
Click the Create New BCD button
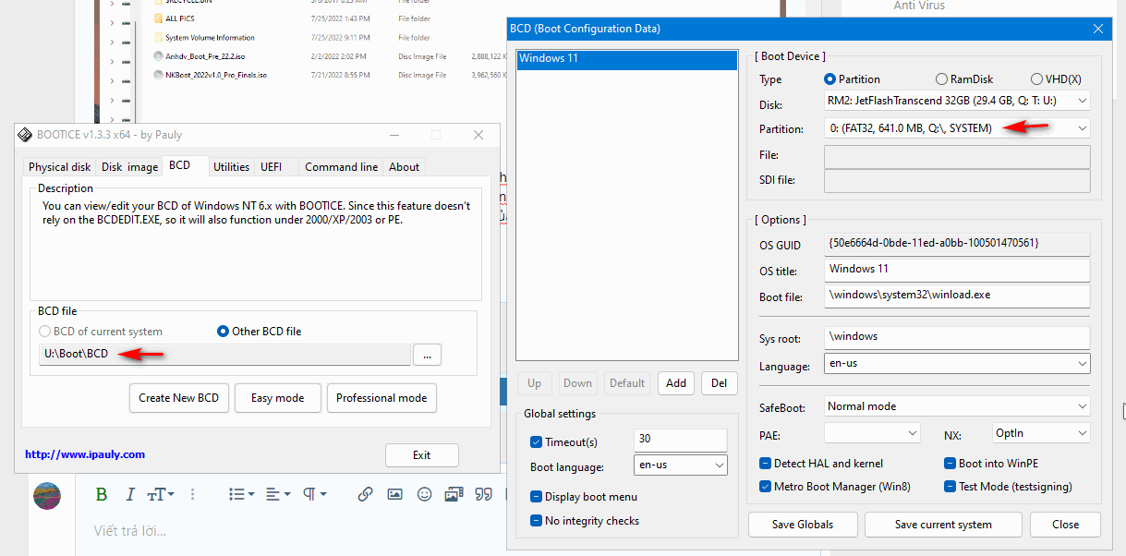[179, 398]
